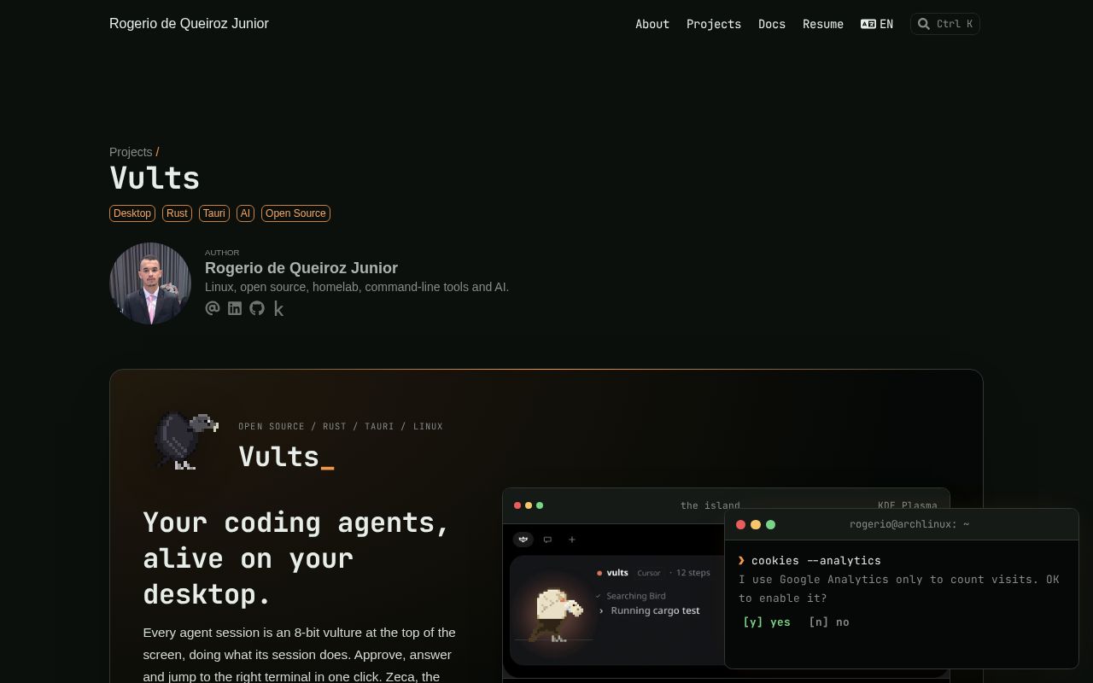Screen dimensions: 1093x683
Task: Open the email contact icon under author
Action: (x=213, y=308)
